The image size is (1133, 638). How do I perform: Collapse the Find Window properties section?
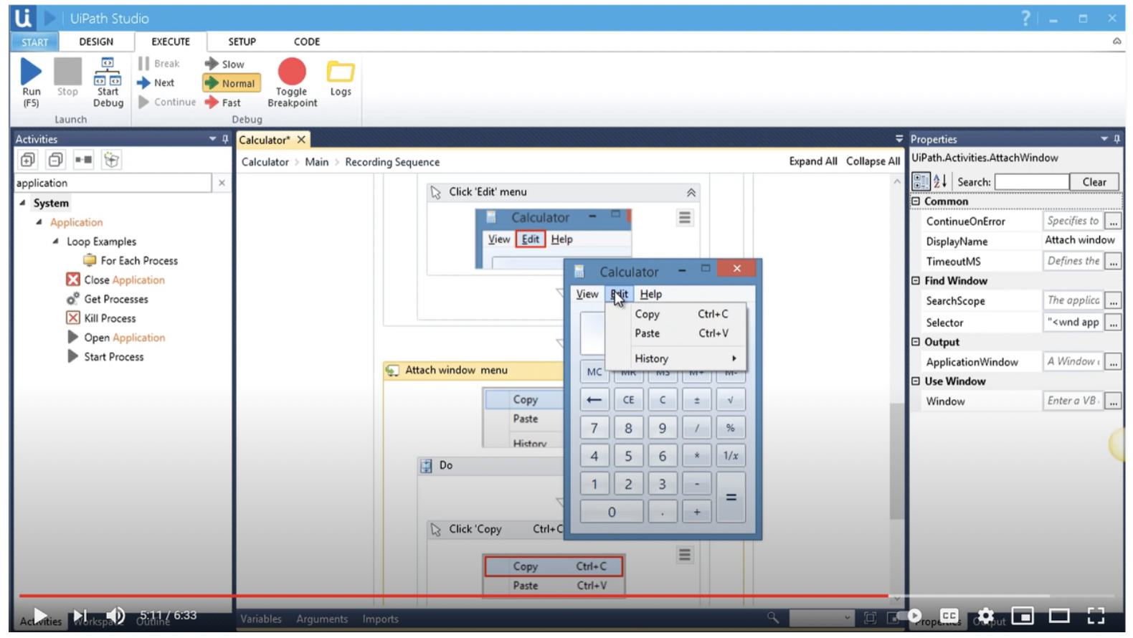tap(916, 281)
